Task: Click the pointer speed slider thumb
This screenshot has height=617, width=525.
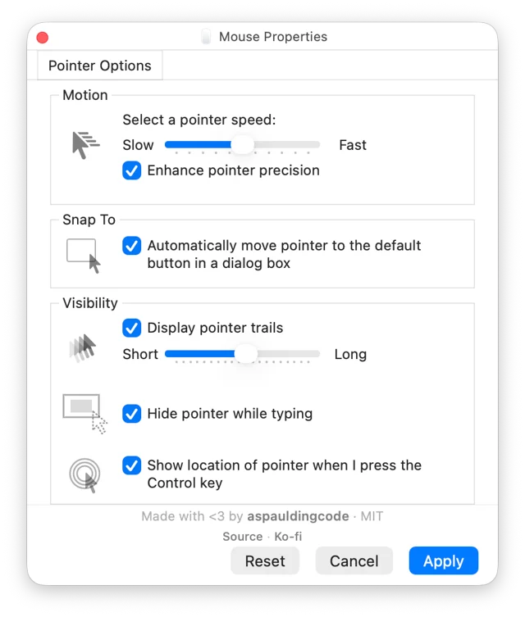Action: [x=243, y=145]
